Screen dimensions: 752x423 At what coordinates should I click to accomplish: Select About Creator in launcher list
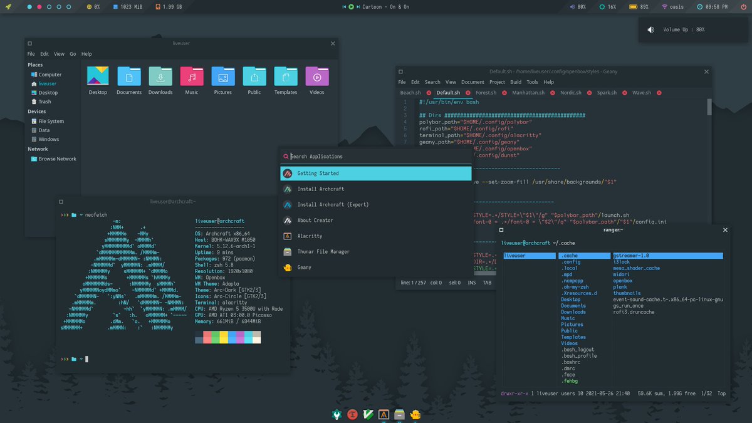pos(376,221)
